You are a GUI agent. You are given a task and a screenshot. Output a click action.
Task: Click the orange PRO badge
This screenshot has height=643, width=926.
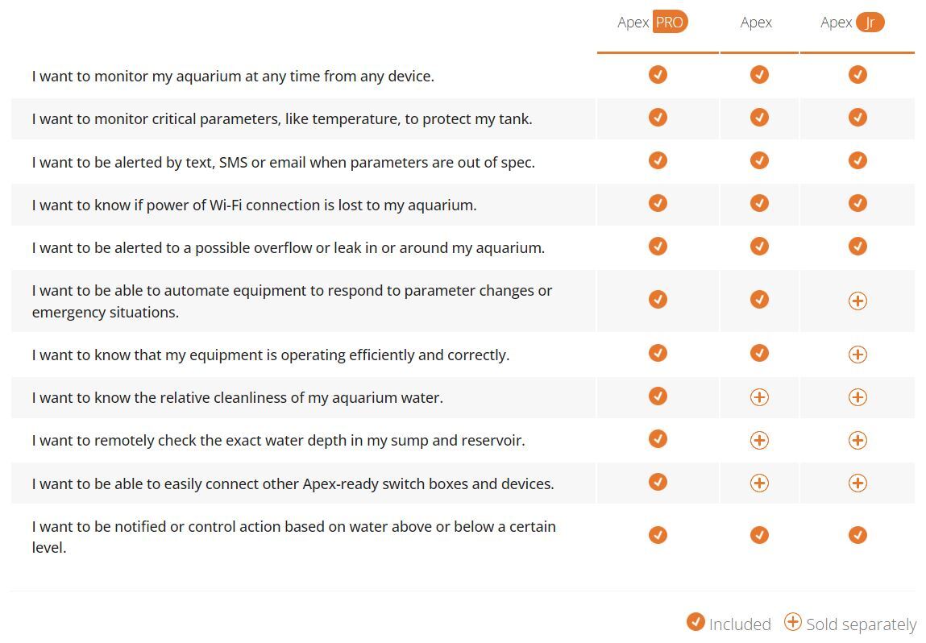pyautogui.click(x=670, y=23)
